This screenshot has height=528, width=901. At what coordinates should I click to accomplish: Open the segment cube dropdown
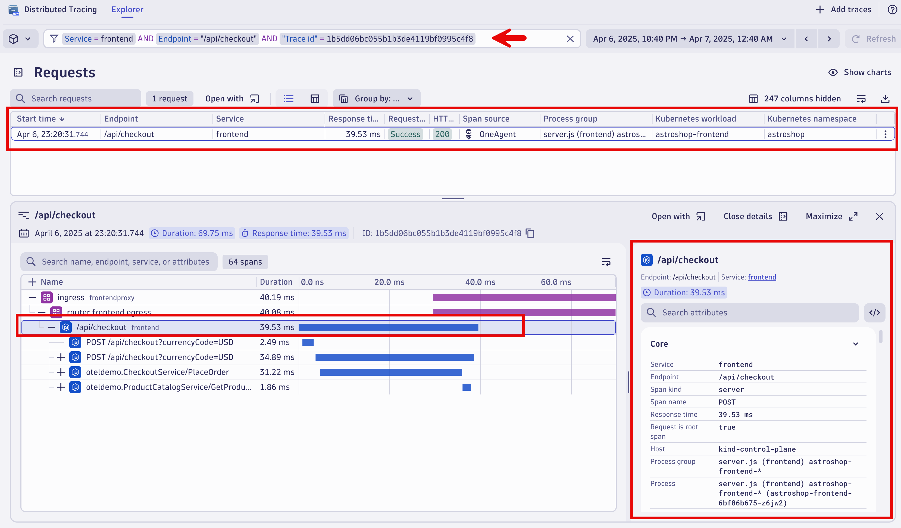pyautogui.click(x=20, y=39)
